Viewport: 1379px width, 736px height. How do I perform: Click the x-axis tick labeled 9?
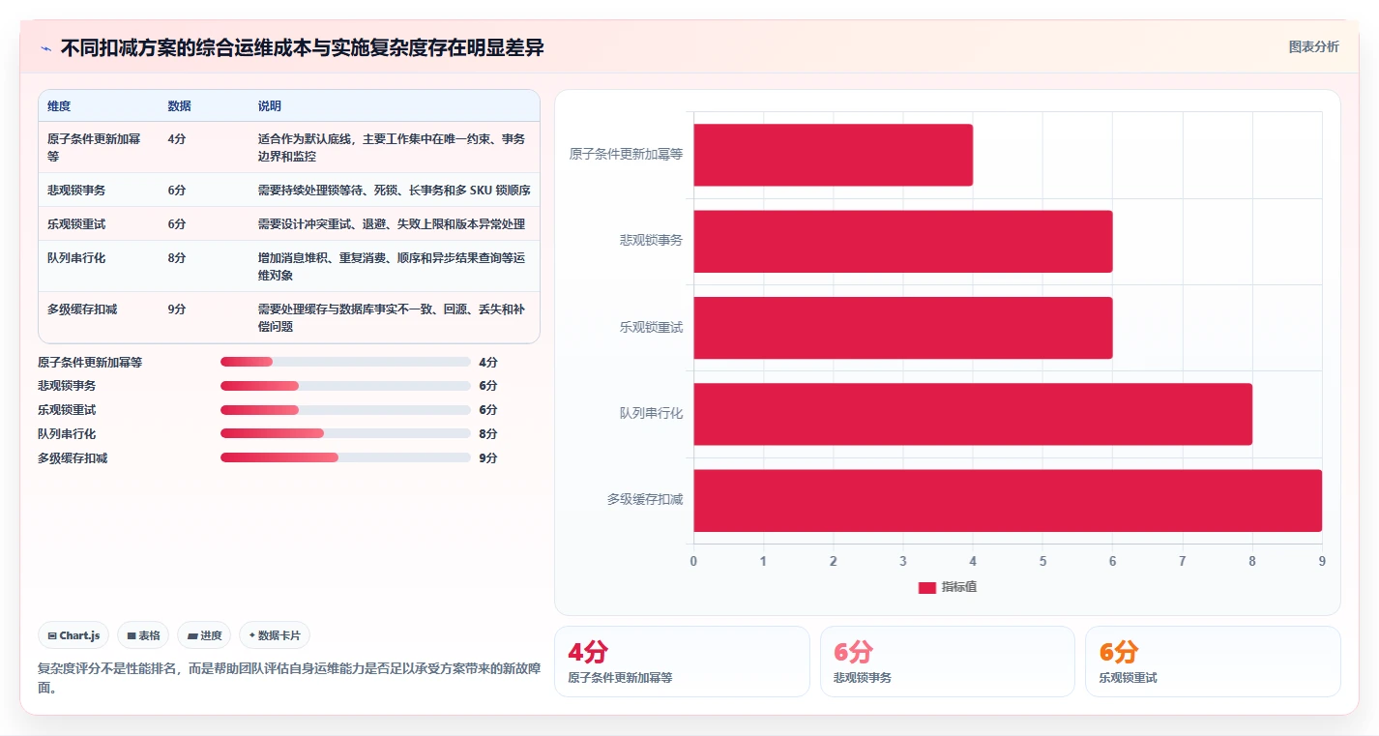point(1322,561)
